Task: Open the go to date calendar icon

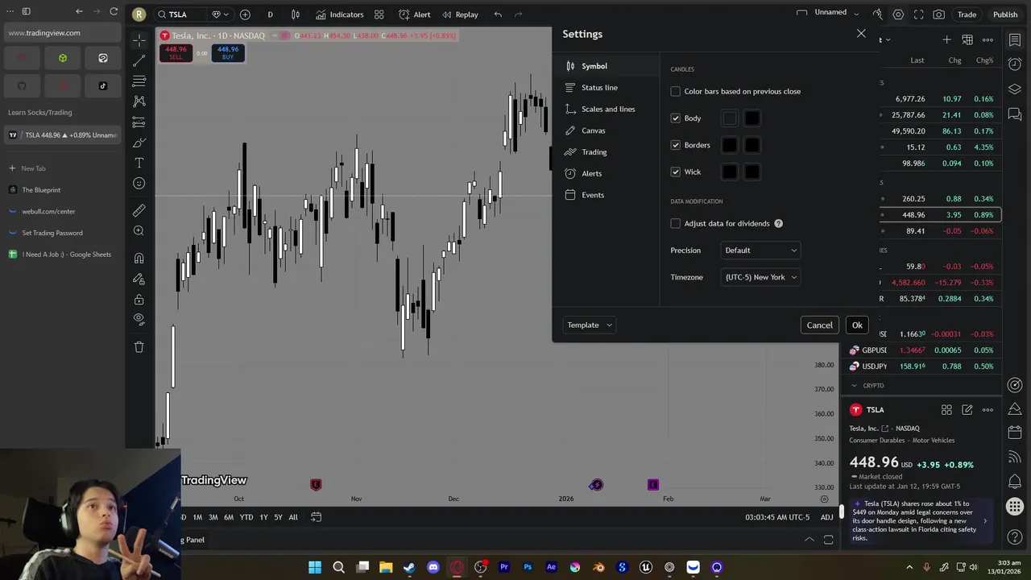Action: 317,517
